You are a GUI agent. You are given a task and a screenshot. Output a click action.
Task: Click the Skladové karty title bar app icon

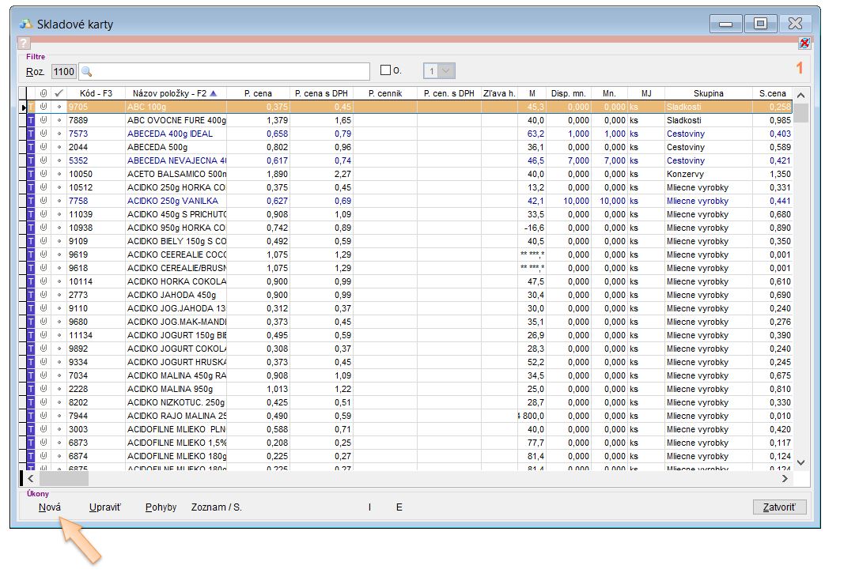coord(25,25)
